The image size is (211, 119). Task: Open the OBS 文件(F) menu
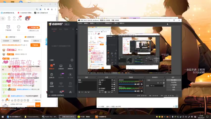(80, 23)
